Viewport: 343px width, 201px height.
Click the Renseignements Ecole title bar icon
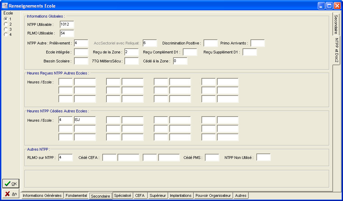[4, 6]
